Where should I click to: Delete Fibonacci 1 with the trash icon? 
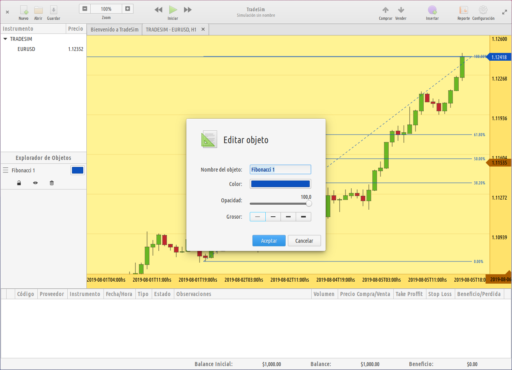(52, 183)
